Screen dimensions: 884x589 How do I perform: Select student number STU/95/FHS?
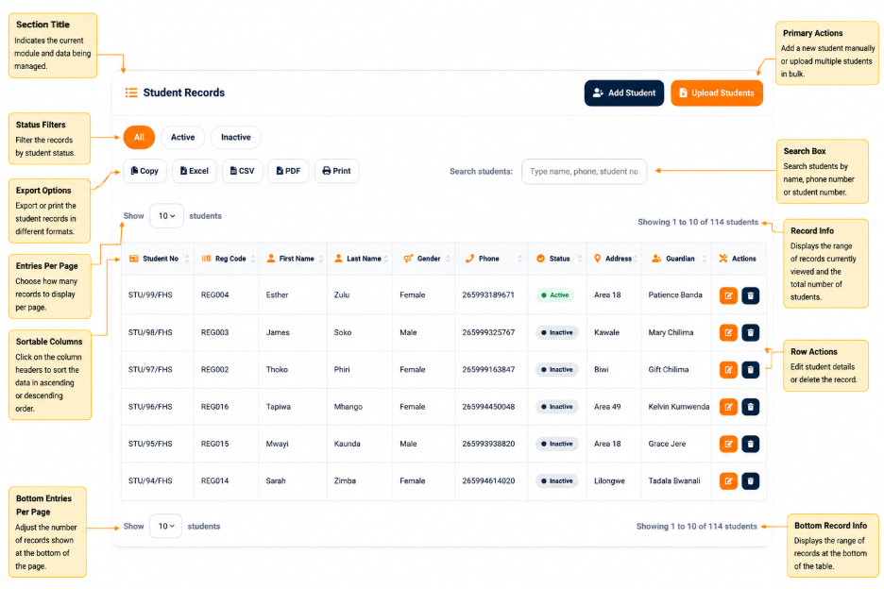point(150,444)
